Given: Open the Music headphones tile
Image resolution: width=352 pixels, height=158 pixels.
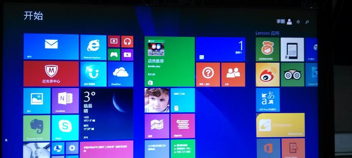Looking at the screenshot, I should point(127,41).
